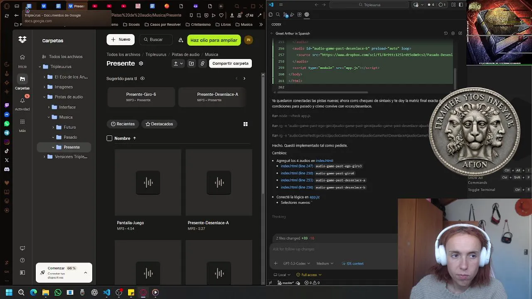Toggle the Destacados starred filter
The height and width of the screenshot is (299, 532).
tap(159, 124)
